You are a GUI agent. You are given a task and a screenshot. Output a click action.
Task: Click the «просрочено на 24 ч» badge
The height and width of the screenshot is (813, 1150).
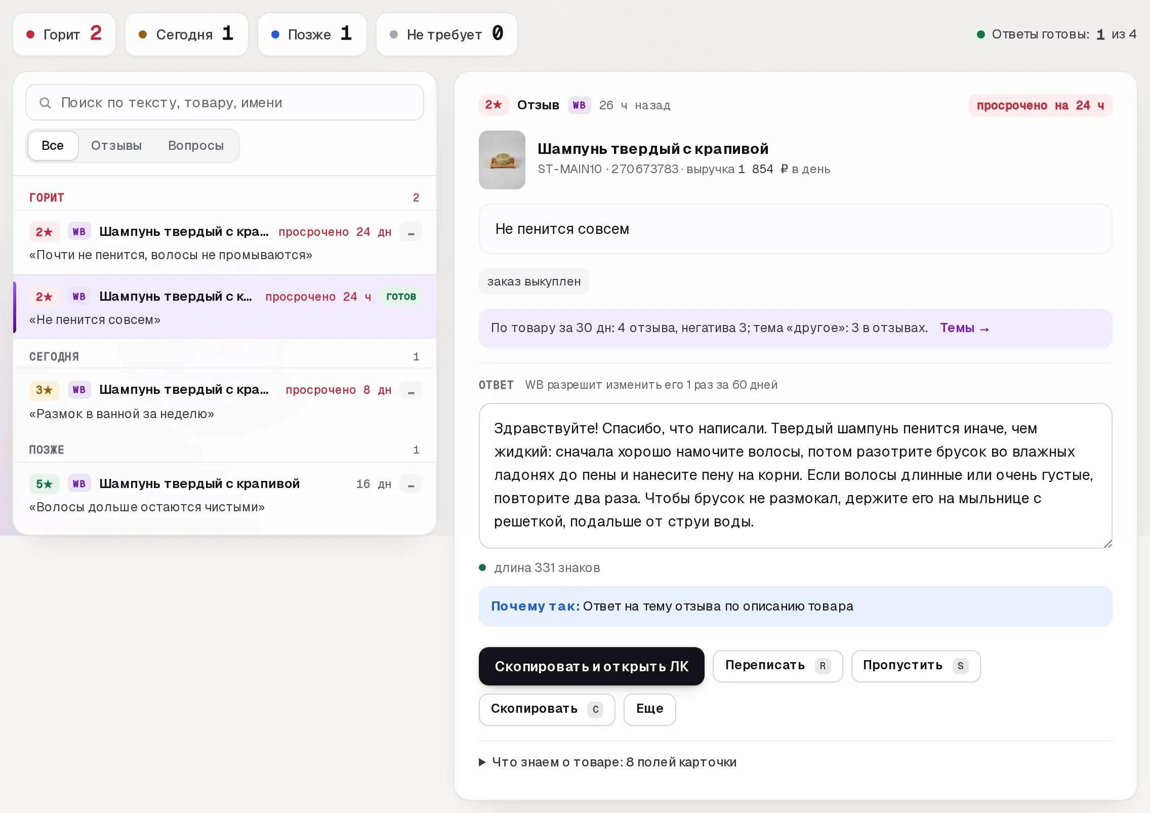(1040, 105)
